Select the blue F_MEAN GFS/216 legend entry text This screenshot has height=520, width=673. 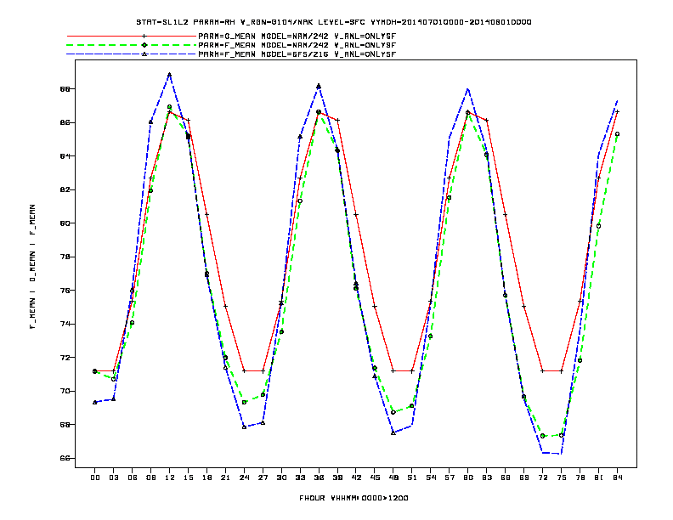tap(297, 54)
